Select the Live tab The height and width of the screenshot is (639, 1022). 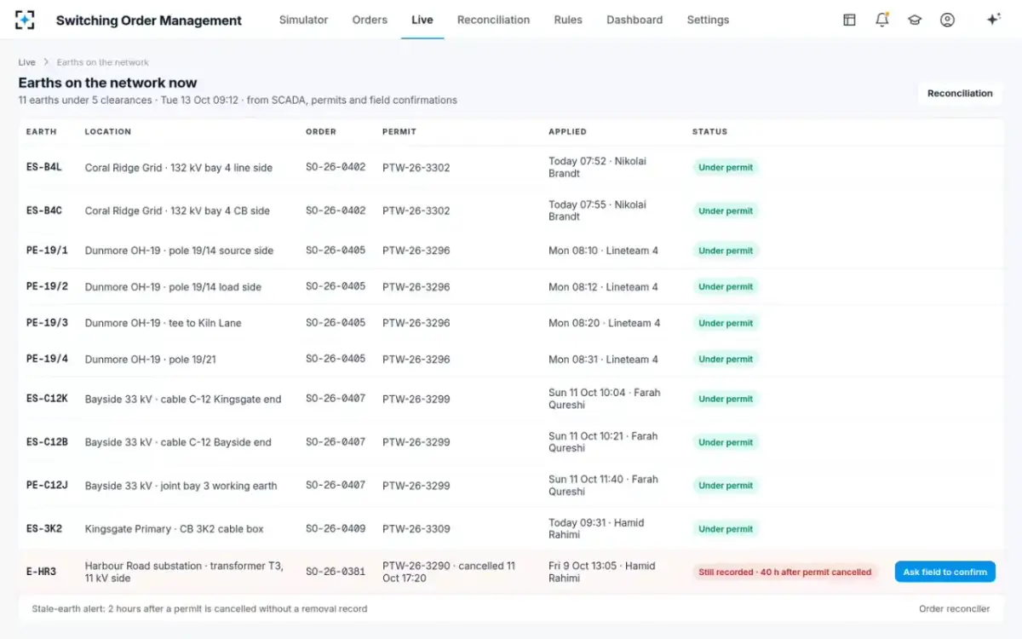(422, 20)
